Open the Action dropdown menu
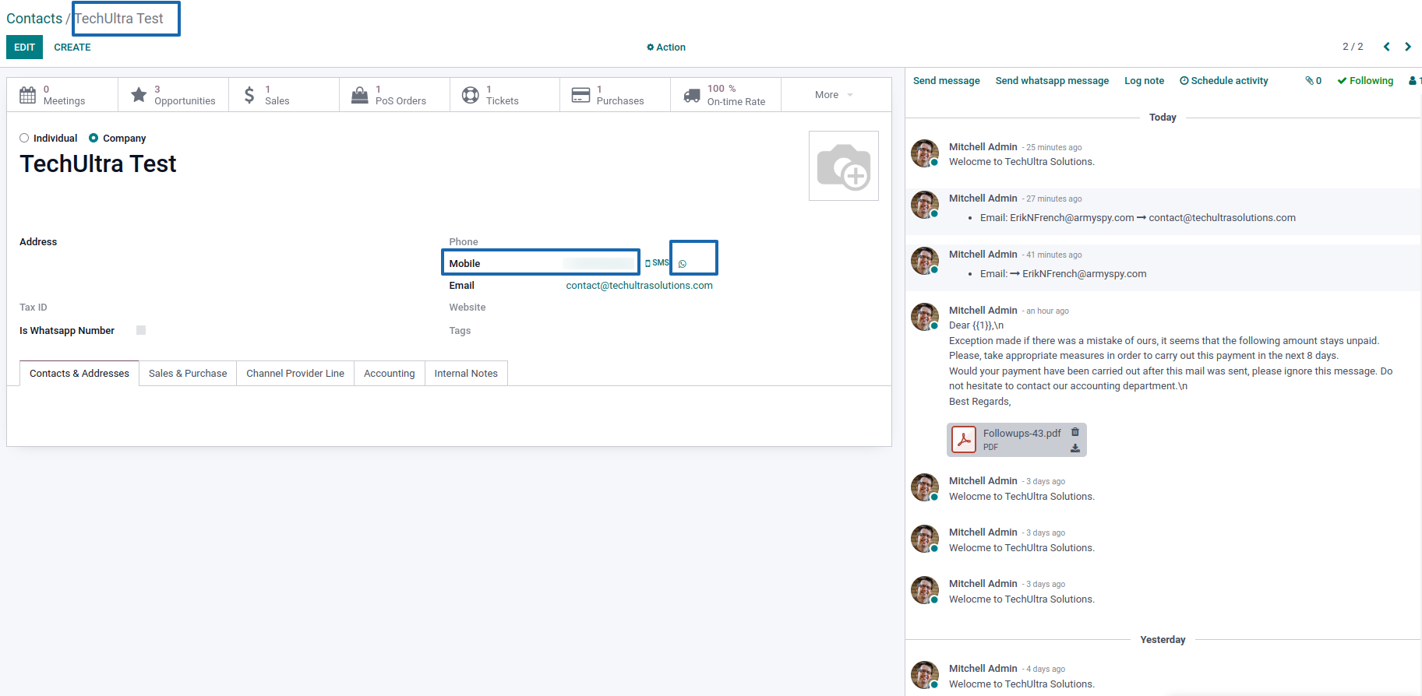This screenshot has width=1422, height=696. click(x=666, y=47)
